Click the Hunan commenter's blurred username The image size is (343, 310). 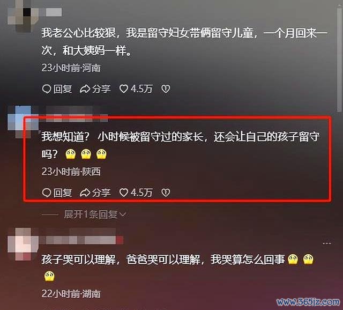tap(81, 237)
